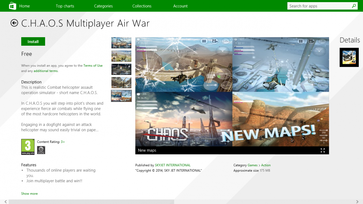Open the Action subcategory link
The image size is (363, 204).
point(266,165)
